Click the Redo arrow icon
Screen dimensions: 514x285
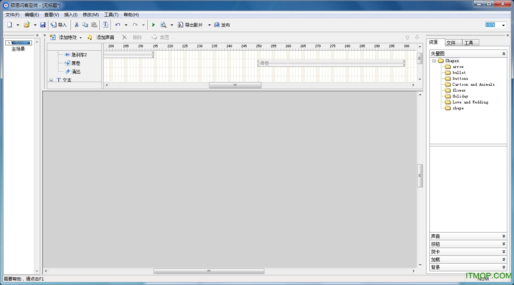click(x=135, y=25)
